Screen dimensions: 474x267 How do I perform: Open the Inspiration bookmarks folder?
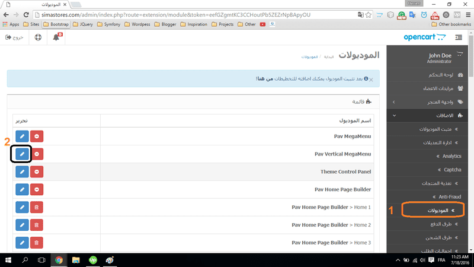[x=194, y=24]
